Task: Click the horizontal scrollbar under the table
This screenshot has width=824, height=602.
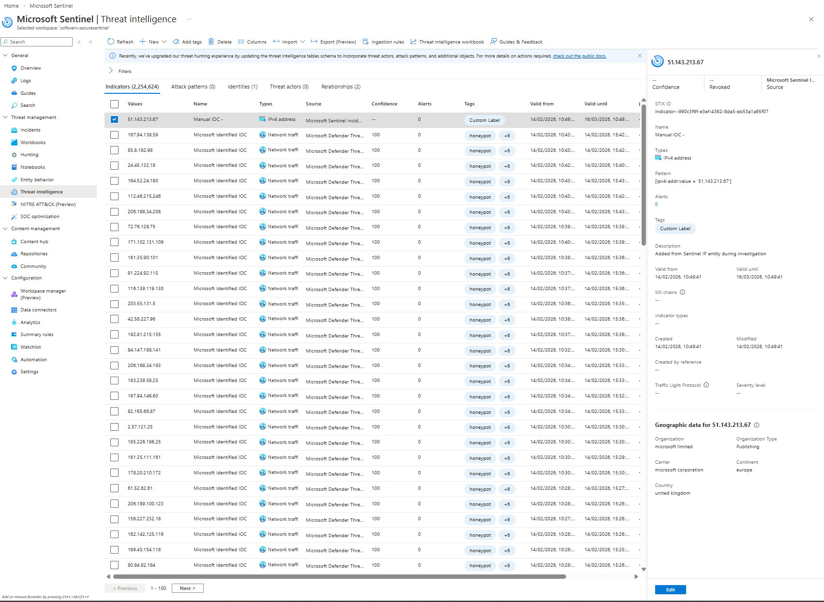Action: tap(339, 576)
